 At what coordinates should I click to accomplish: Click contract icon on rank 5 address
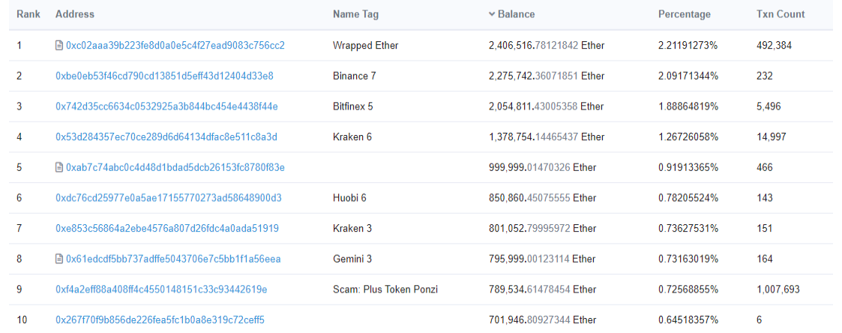coord(59,167)
